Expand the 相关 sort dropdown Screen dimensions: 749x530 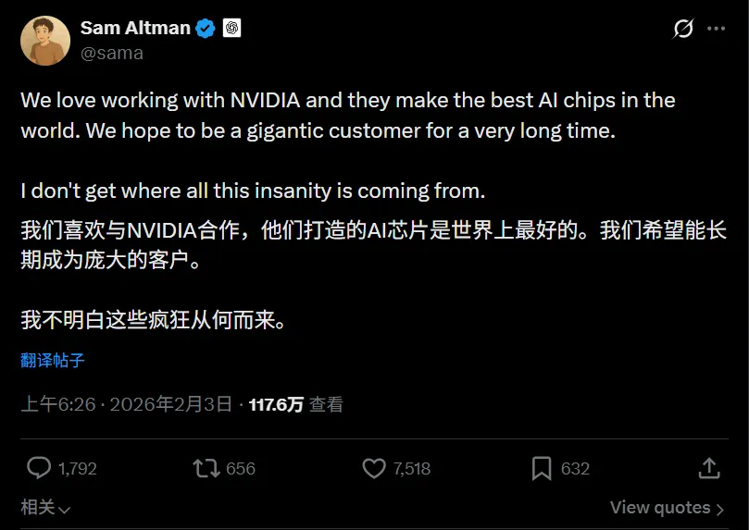tap(45, 508)
